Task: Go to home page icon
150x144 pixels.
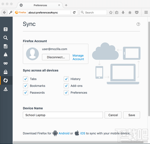Action: tap(130, 12)
